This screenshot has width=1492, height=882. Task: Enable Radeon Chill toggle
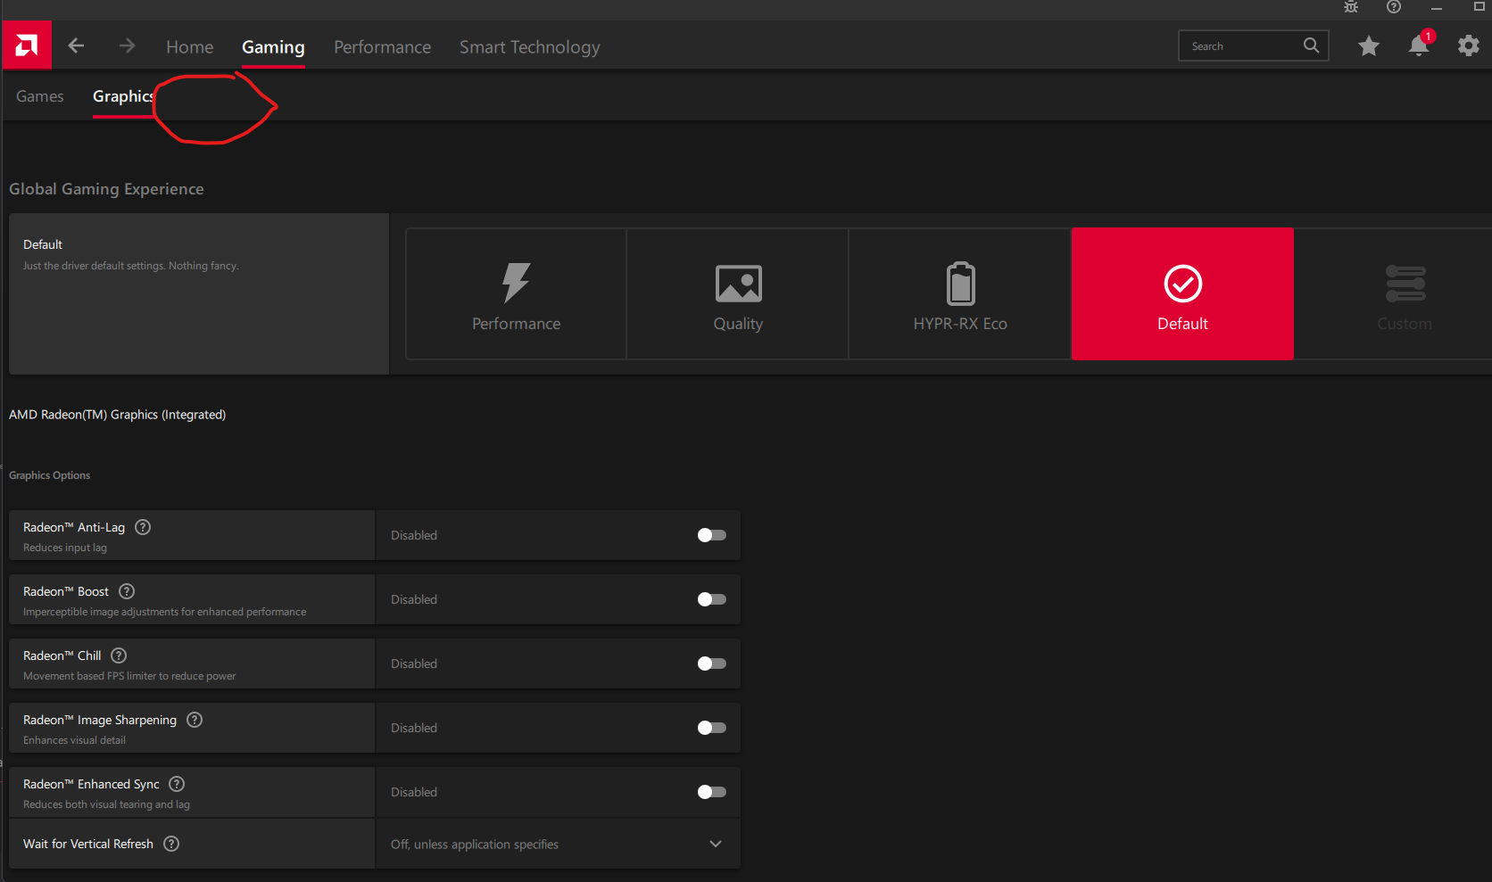[x=711, y=664]
